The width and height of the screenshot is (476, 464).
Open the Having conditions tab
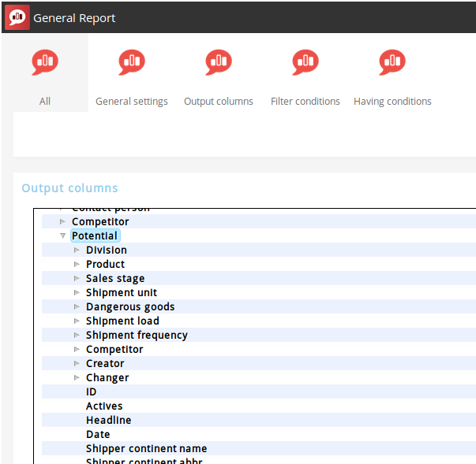coord(392,101)
